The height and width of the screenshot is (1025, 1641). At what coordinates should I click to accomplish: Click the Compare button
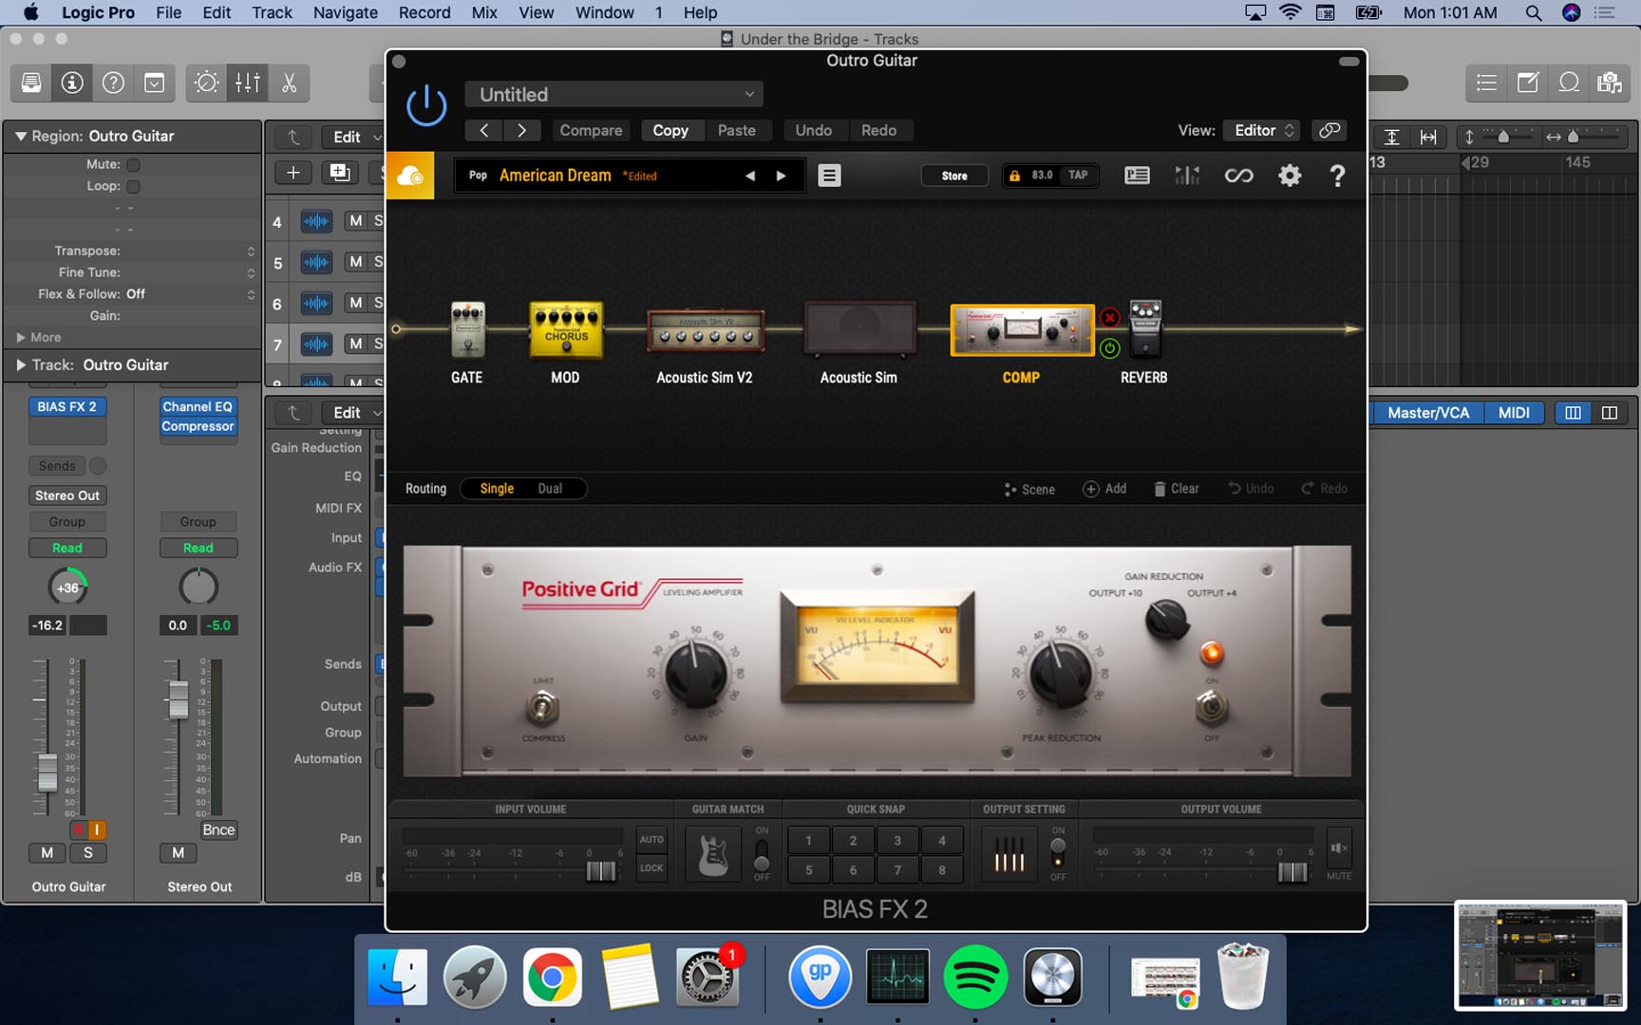591,130
